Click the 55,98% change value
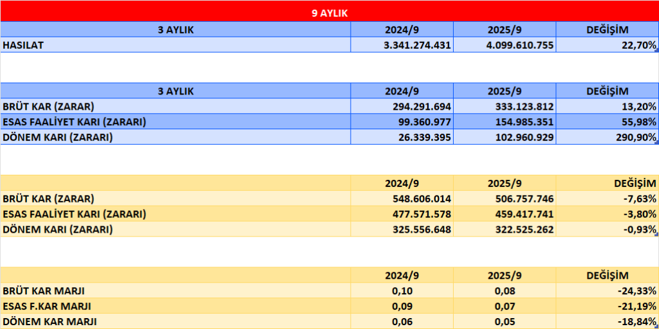 pos(639,122)
